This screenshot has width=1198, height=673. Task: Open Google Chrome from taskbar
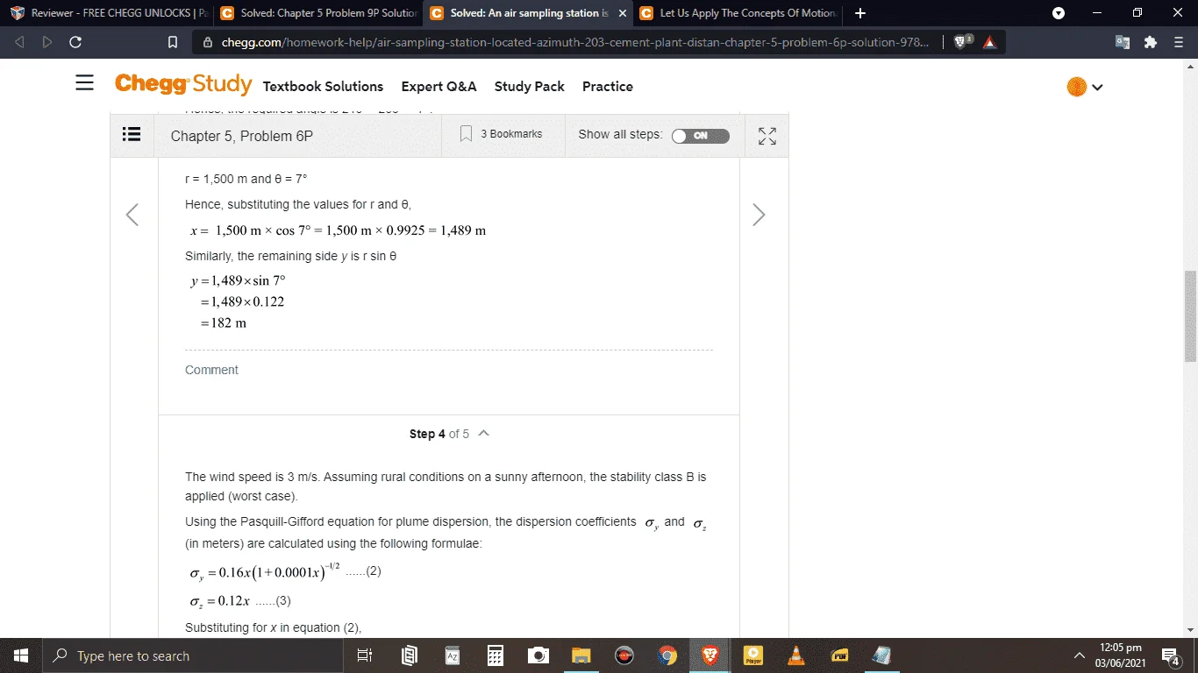[x=667, y=655]
